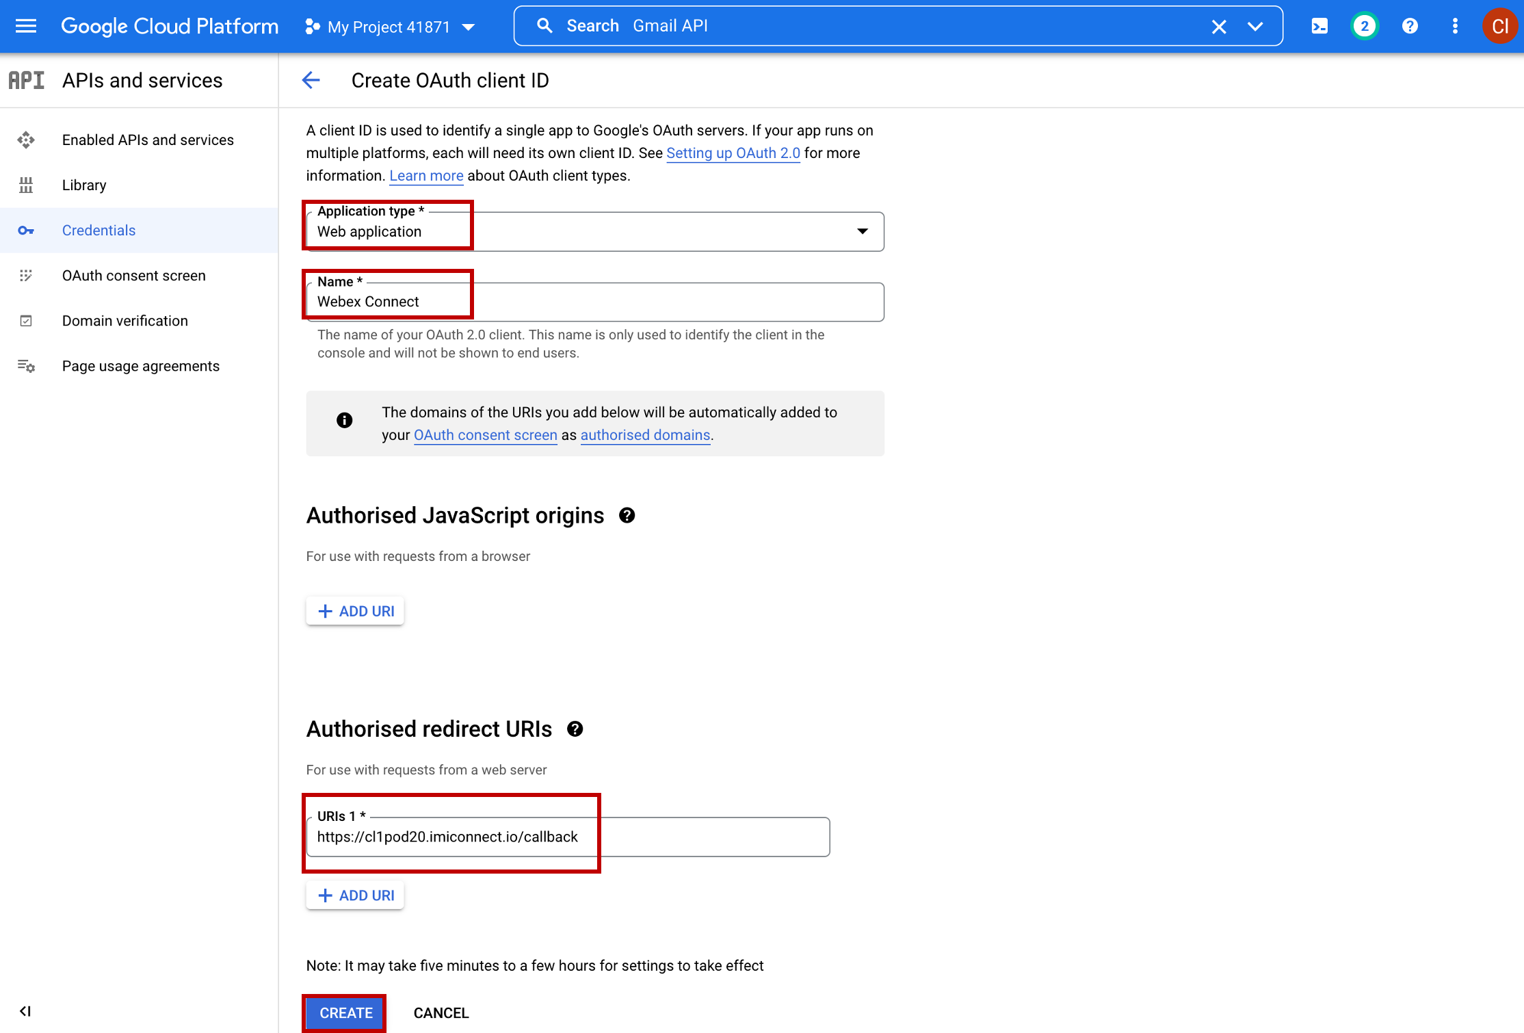Click the OAuth consent screen icon
This screenshot has height=1033, width=1524.
(27, 276)
